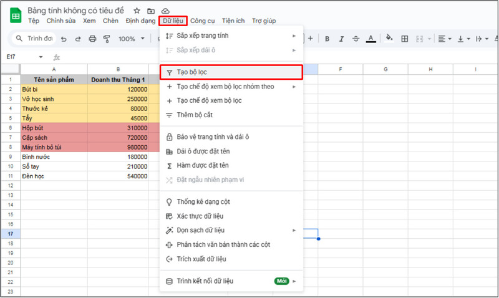Expand Tạo chế độ xem bộ lọc nhóm theo
The width and height of the screenshot is (499, 298).
[x=231, y=87]
